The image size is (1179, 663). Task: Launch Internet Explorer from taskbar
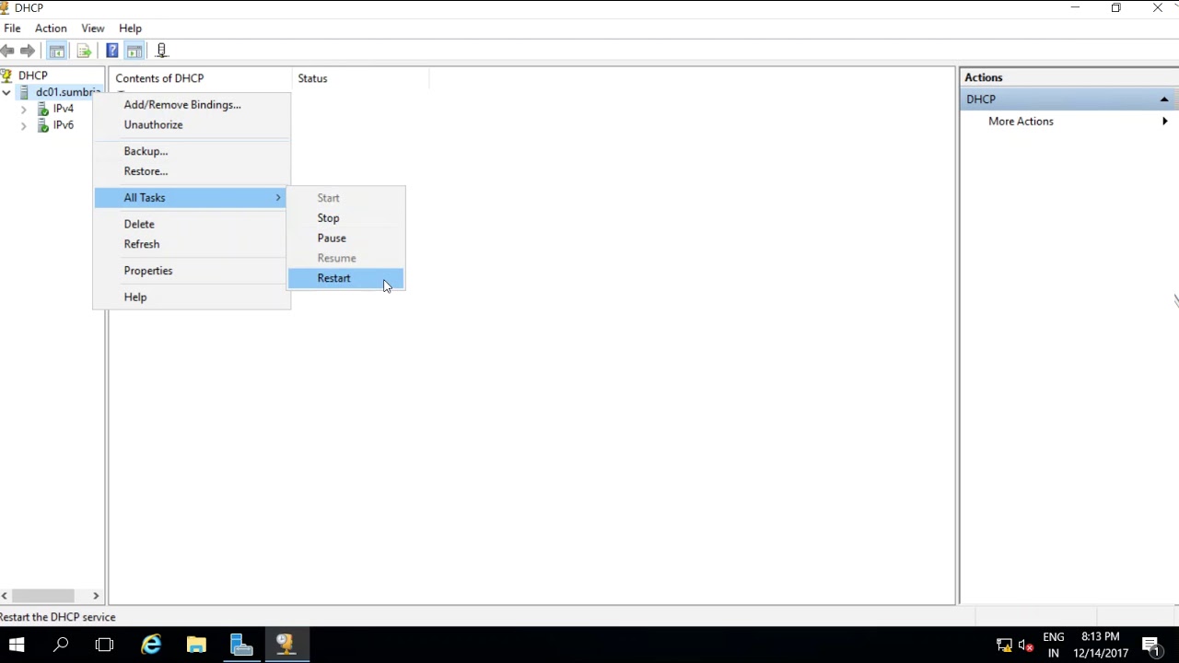click(x=151, y=645)
